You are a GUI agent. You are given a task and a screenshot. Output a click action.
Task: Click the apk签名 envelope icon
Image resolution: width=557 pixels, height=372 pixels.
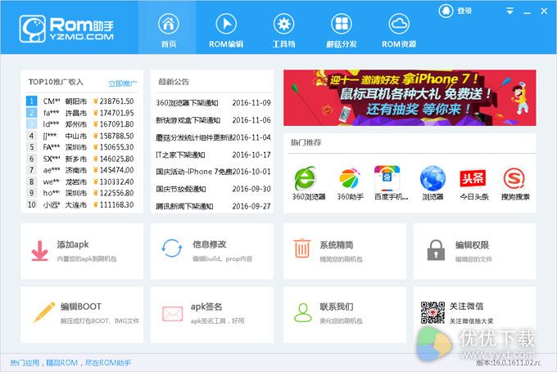coord(172,313)
